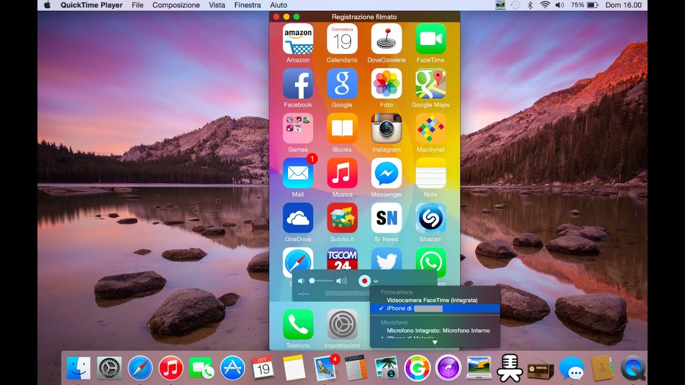Screen dimensions: 685x385
Task: Open Messages app in the dock
Action: (x=571, y=368)
